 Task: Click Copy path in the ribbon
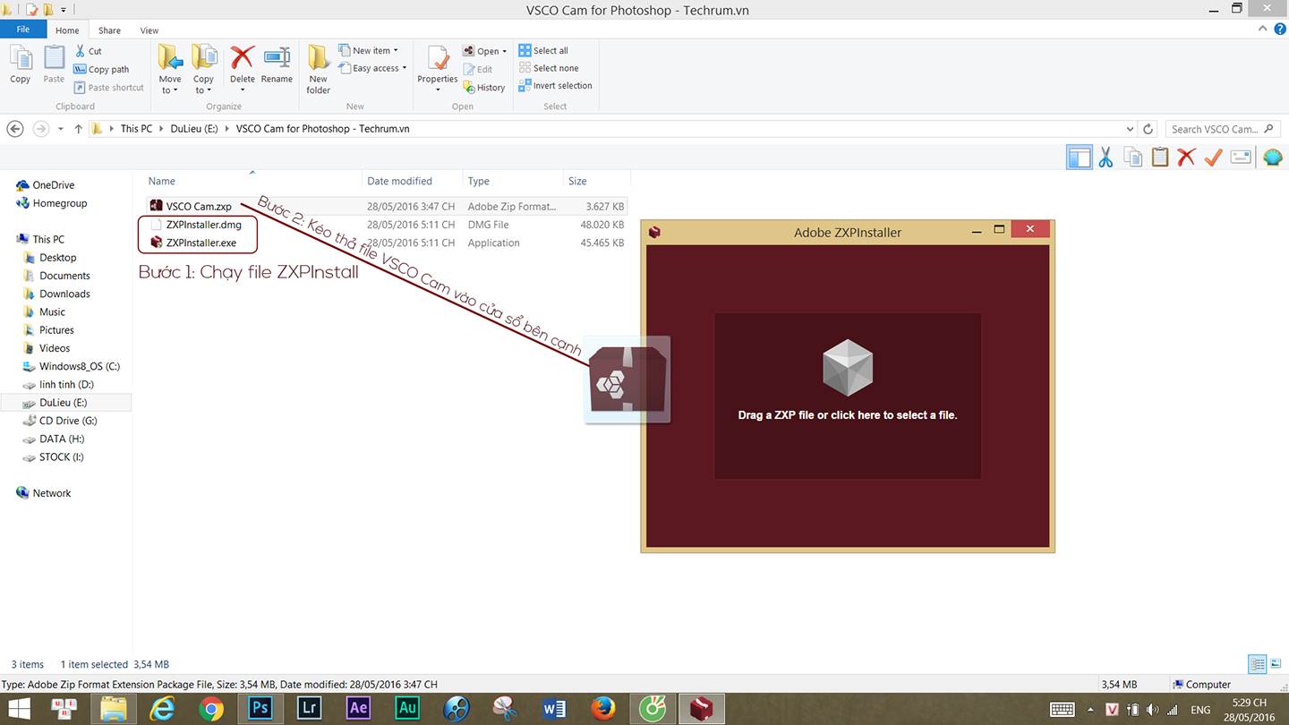click(x=101, y=69)
